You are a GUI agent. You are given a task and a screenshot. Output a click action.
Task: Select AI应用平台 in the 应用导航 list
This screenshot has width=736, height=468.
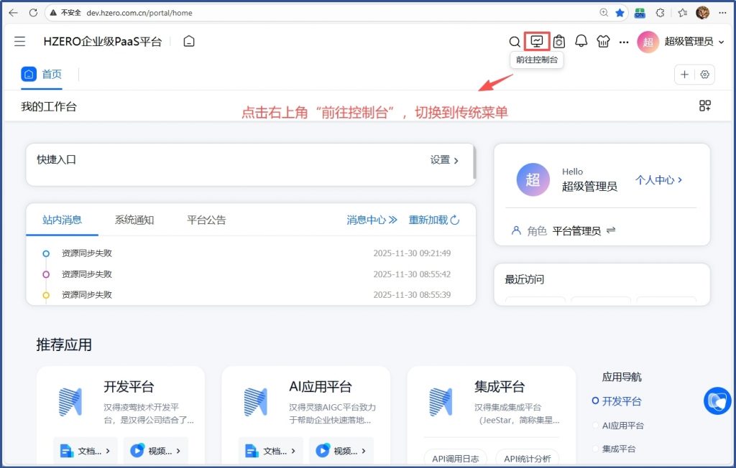coord(622,426)
